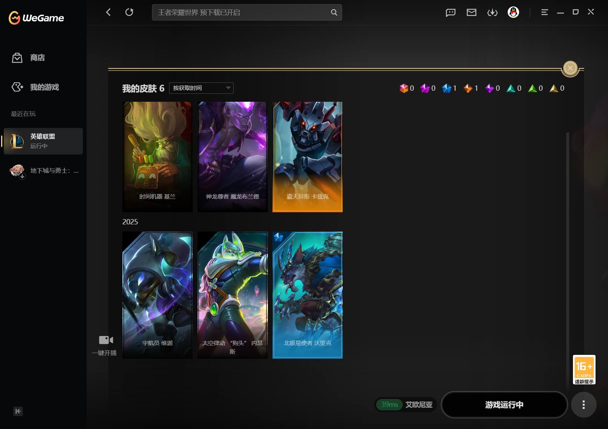The height and width of the screenshot is (429, 608).
Task: Open the 按获取时间 sort dropdown
Action: pos(201,88)
